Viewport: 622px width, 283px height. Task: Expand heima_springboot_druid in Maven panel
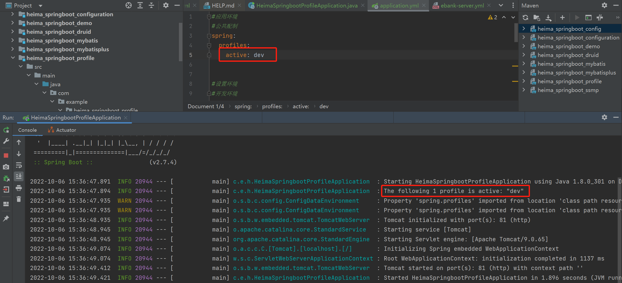[524, 55]
